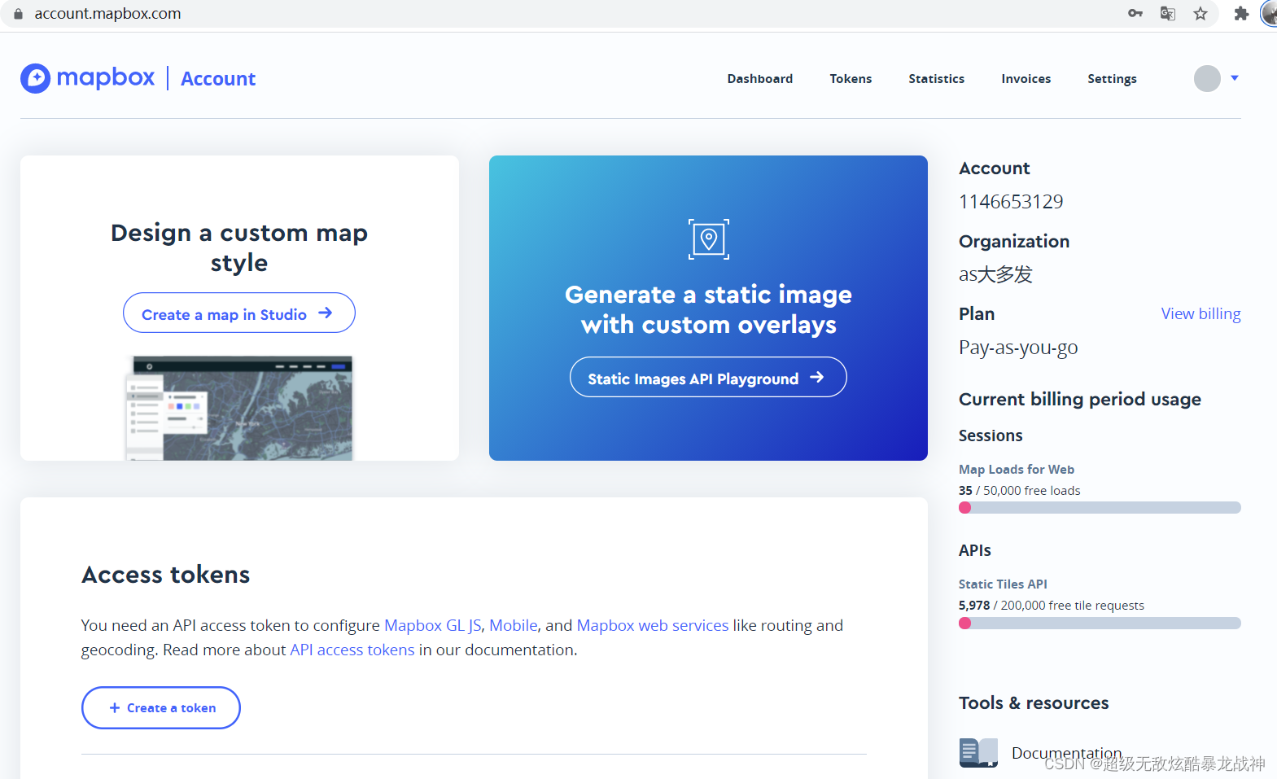Click the Studio map preview thumbnail
The height and width of the screenshot is (779, 1277).
pos(239,408)
